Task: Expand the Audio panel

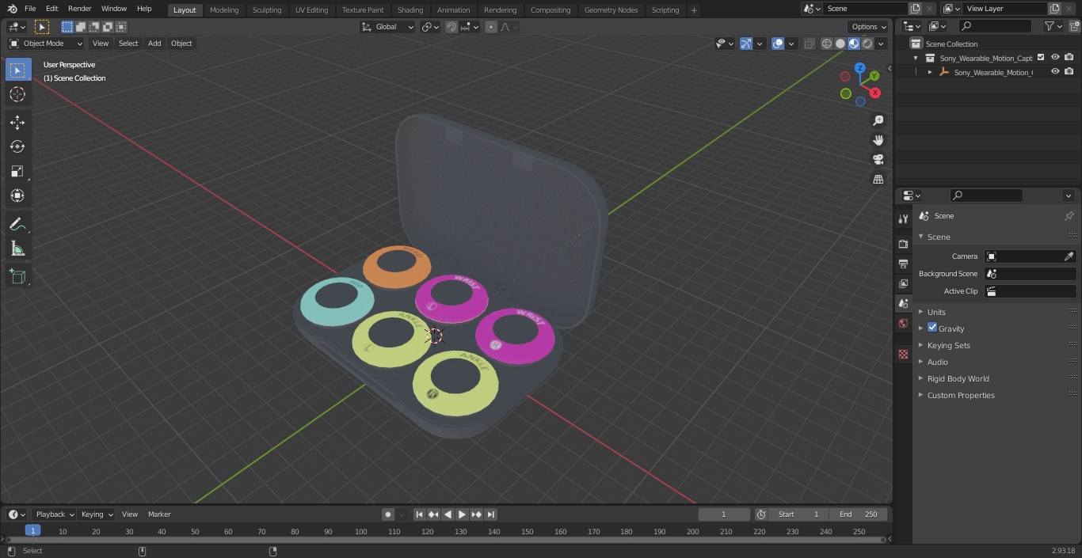Action: pyautogui.click(x=938, y=362)
